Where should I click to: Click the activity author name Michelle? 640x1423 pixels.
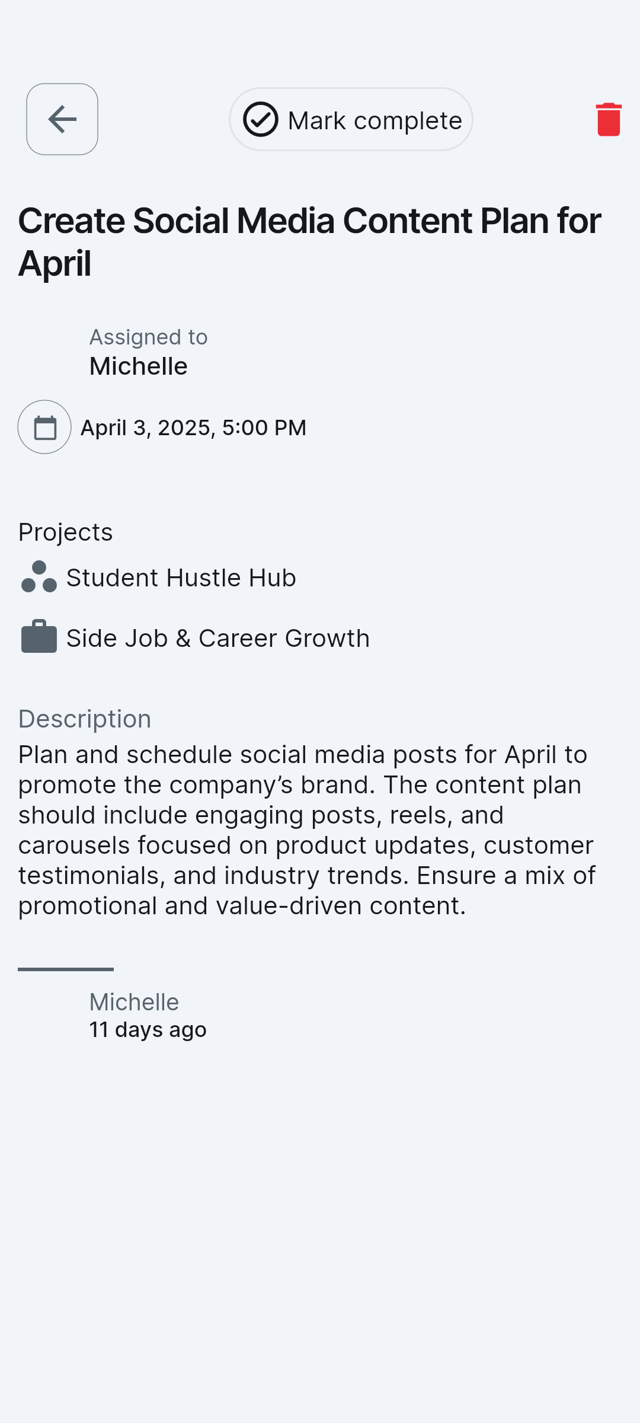(134, 1001)
